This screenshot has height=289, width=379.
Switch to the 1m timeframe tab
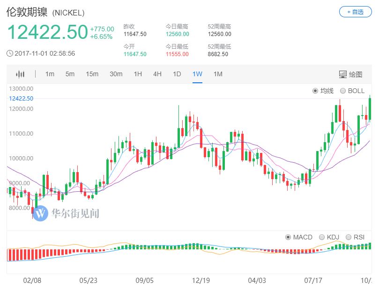pyautogui.click(x=50, y=74)
